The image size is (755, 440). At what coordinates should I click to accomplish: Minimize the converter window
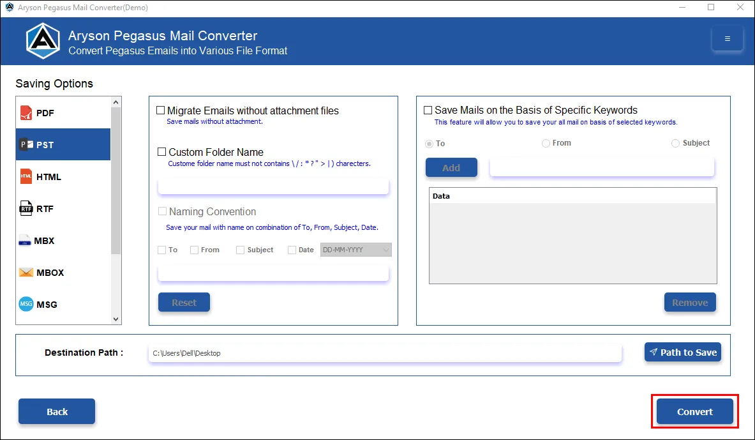(682, 7)
